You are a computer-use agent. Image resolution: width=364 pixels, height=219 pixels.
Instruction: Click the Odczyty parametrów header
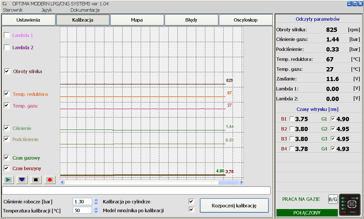click(318, 19)
